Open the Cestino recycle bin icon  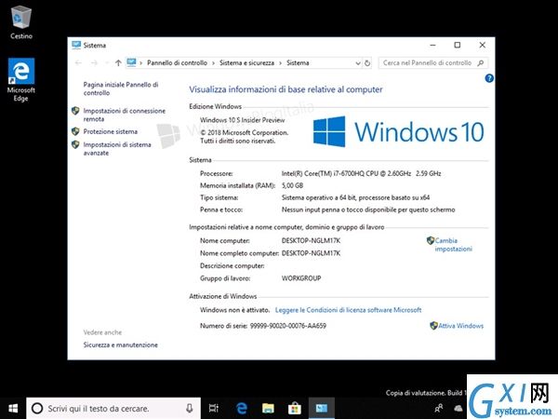21,22
